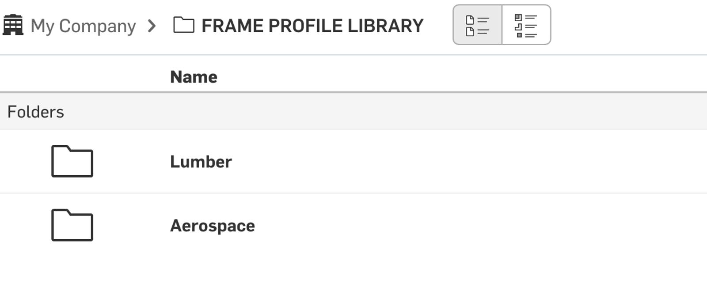Collapse the Folders section header
707x287 pixels.
coord(36,112)
